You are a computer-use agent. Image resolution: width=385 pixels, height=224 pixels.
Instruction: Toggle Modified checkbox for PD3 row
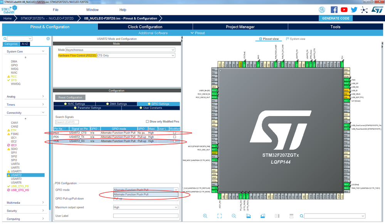coord(175,133)
